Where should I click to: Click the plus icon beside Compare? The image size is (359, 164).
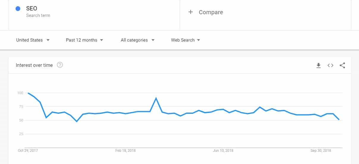pyautogui.click(x=191, y=12)
